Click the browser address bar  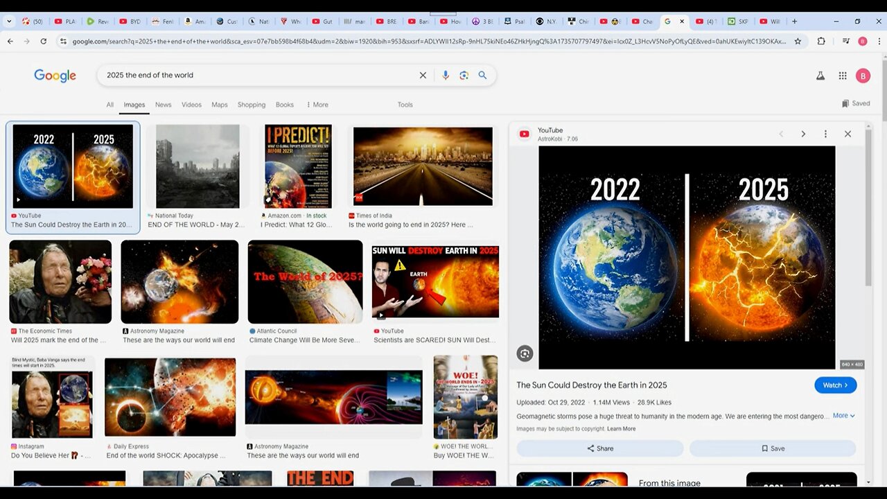click(x=429, y=42)
